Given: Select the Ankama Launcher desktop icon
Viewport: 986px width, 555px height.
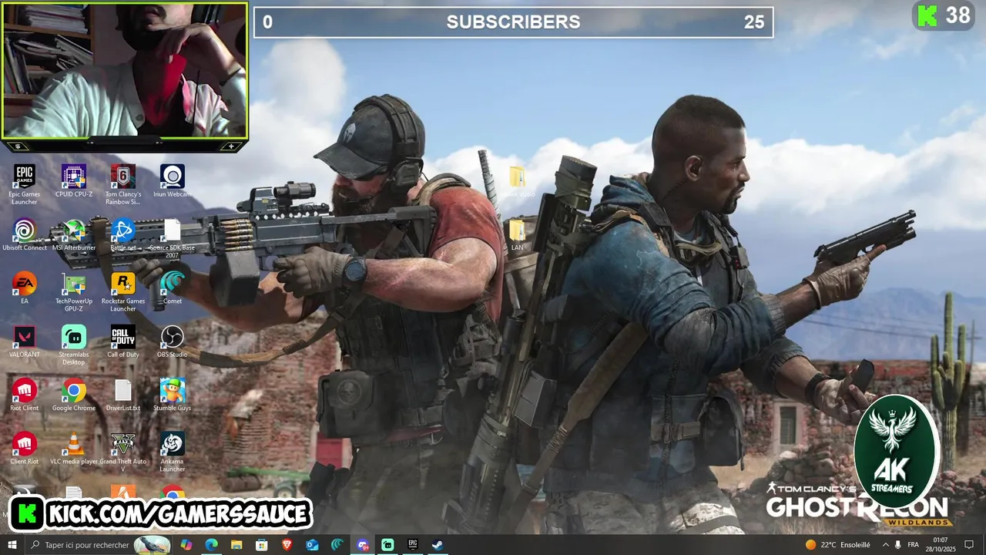Looking at the screenshot, I should pyautogui.click(x=173, y=451).
